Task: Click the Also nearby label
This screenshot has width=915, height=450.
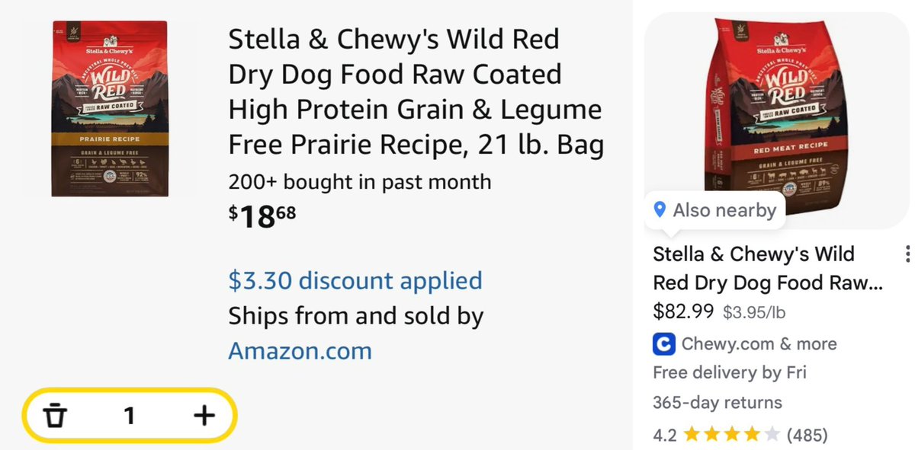Action: pos(724,210)
